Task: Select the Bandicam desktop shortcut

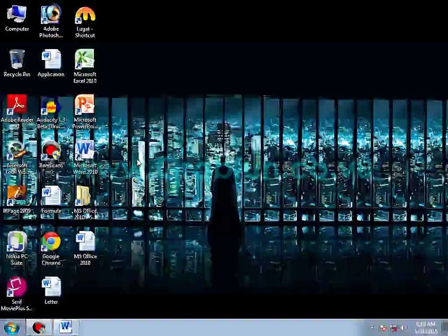Action: pyautogui.click(x=51, y=154)
